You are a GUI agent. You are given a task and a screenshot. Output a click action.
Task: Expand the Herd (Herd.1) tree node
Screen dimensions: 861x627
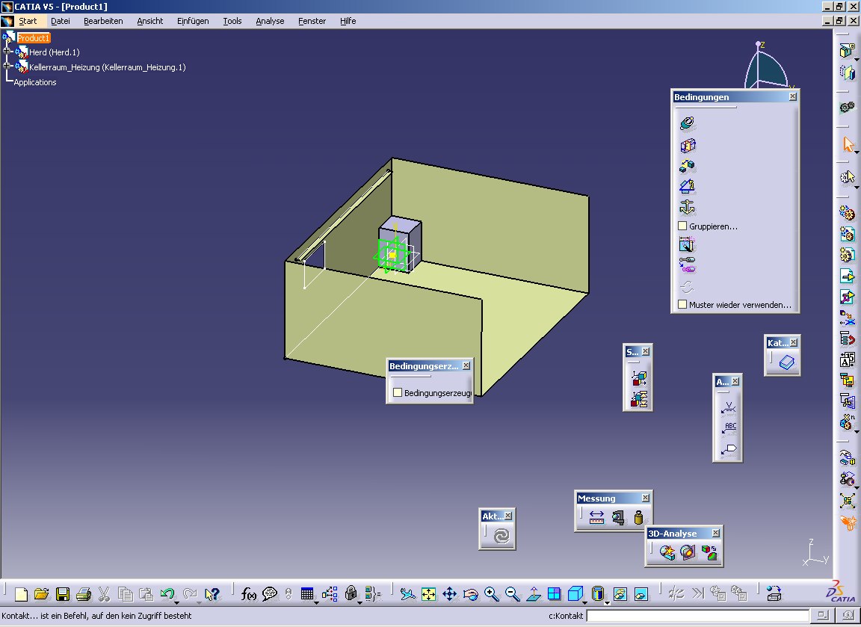click(x=7, y=51)
